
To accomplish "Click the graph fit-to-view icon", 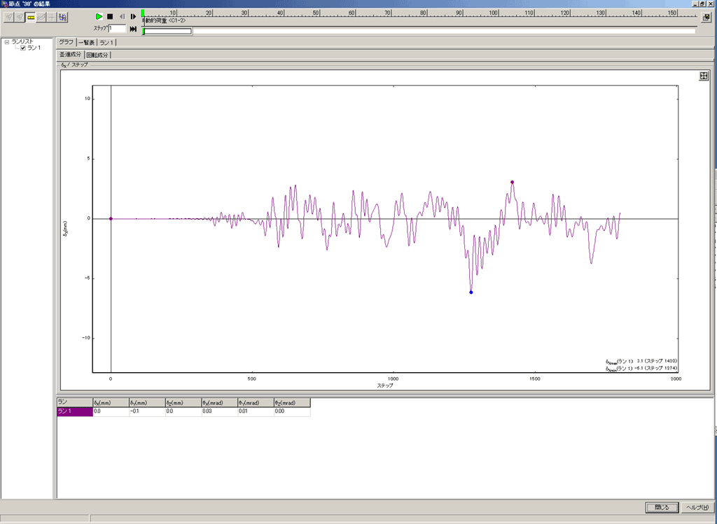I will tap(704, 76).
